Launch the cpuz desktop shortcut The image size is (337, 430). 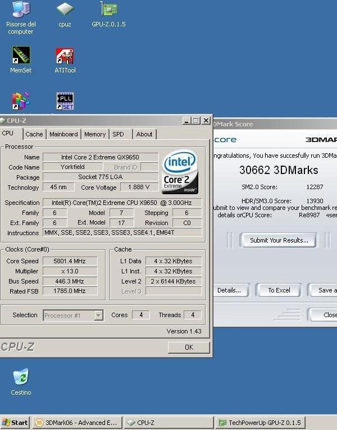(65, 13)
